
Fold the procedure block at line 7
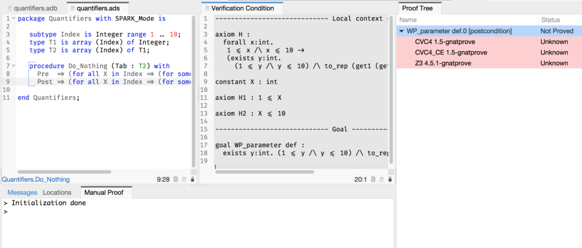point(13,66)
